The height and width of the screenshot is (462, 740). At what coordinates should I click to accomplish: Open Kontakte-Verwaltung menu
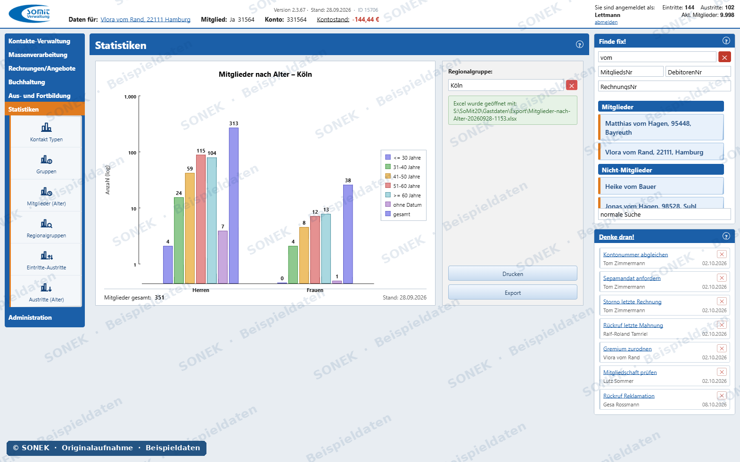(45, 41)
